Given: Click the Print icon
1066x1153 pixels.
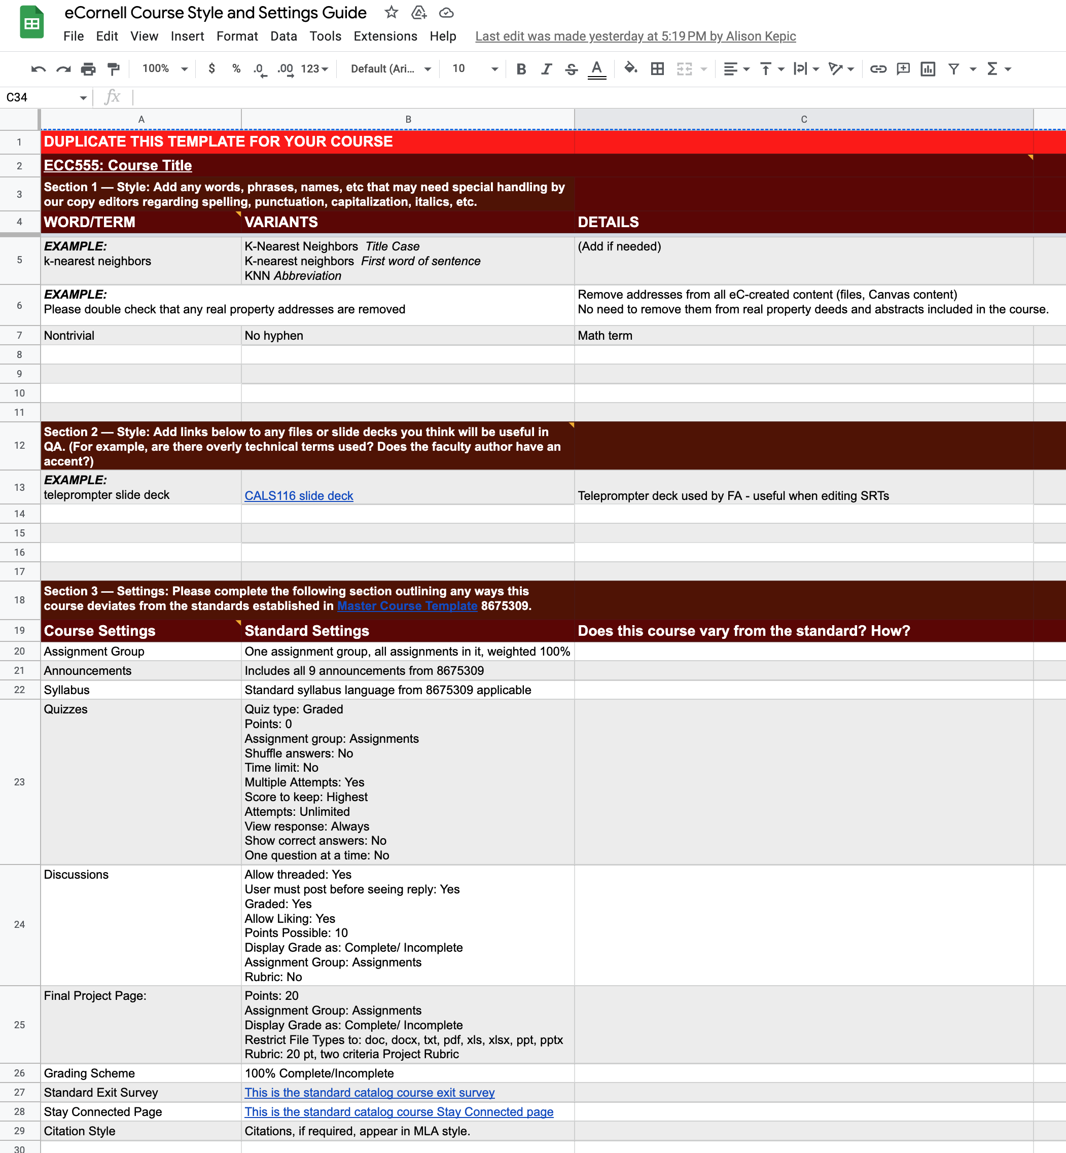Looking at the screenshot, I should [88, 69].
